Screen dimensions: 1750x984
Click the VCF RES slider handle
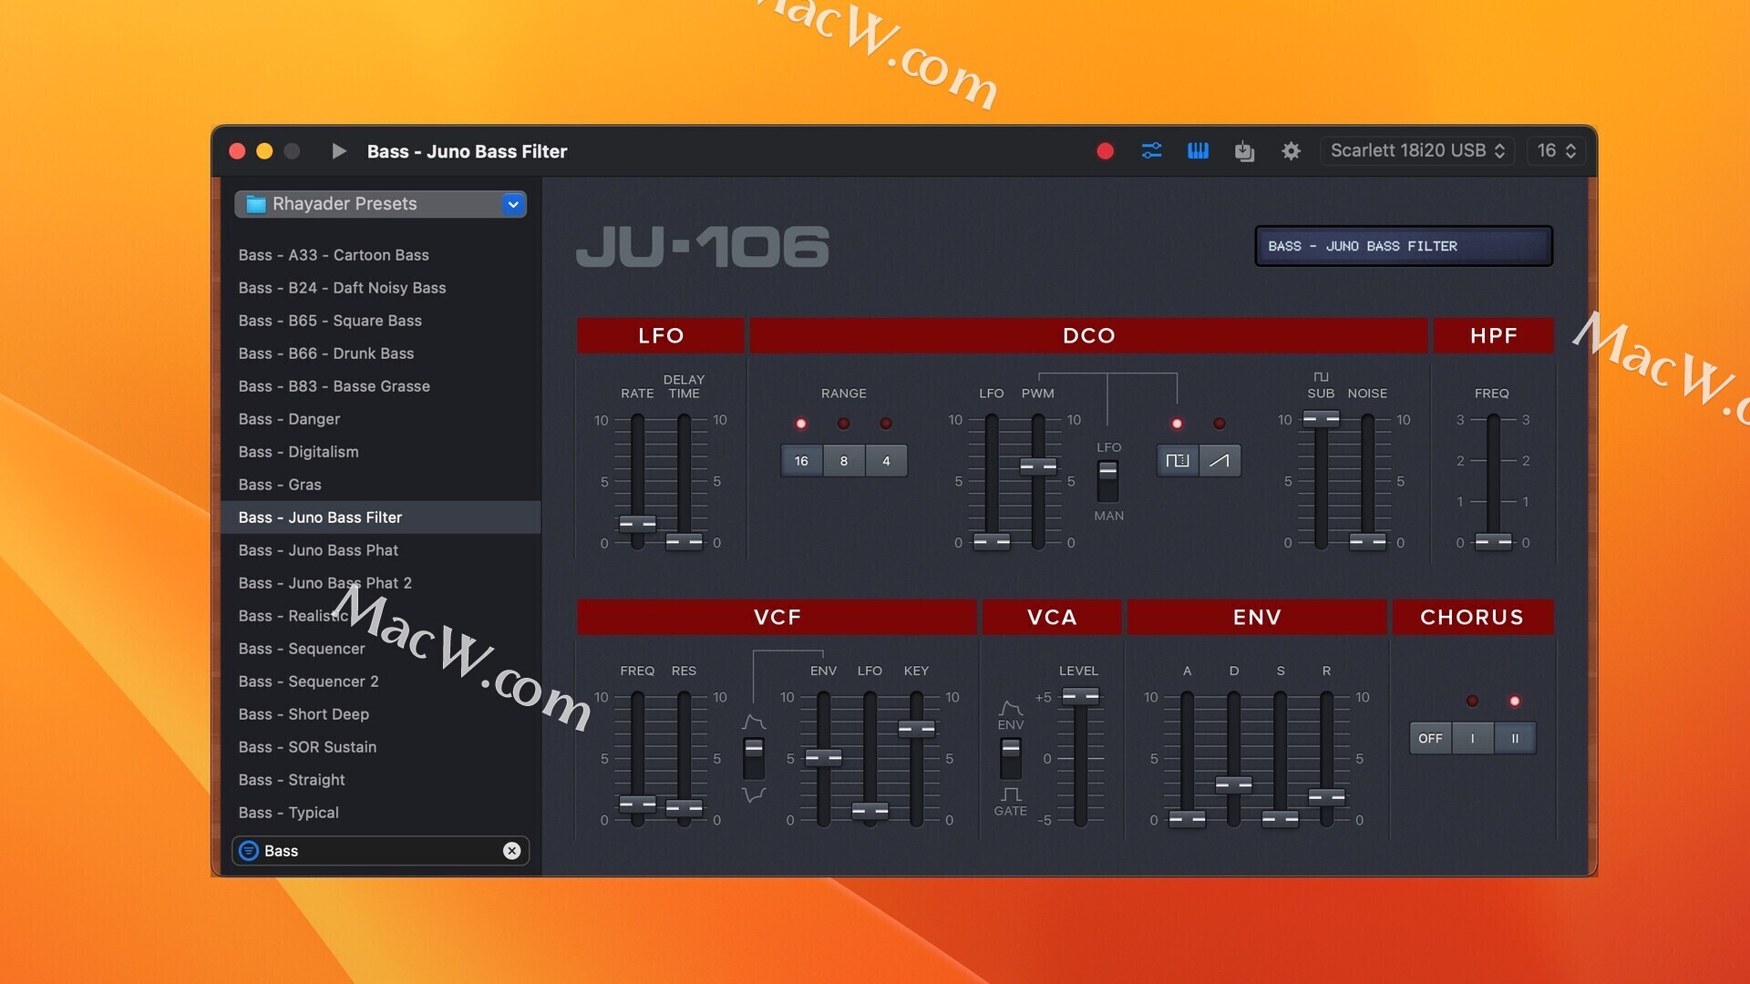click(x=684, y=807)
